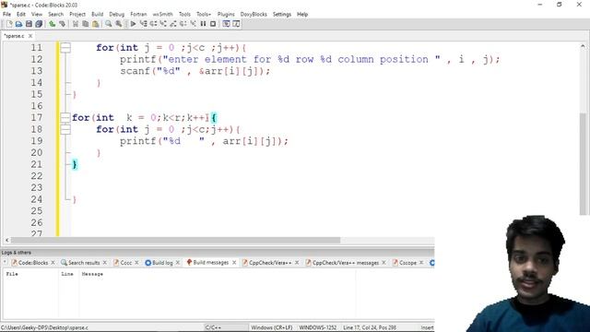Step into debug icon
The width and height of the screenshot is (590, 332).
point(163,24)
